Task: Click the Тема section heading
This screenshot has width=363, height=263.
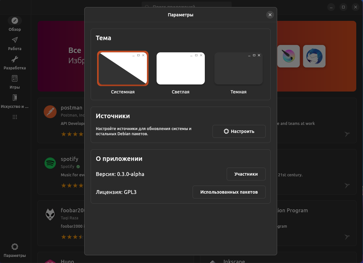Action: click(104, 38)
